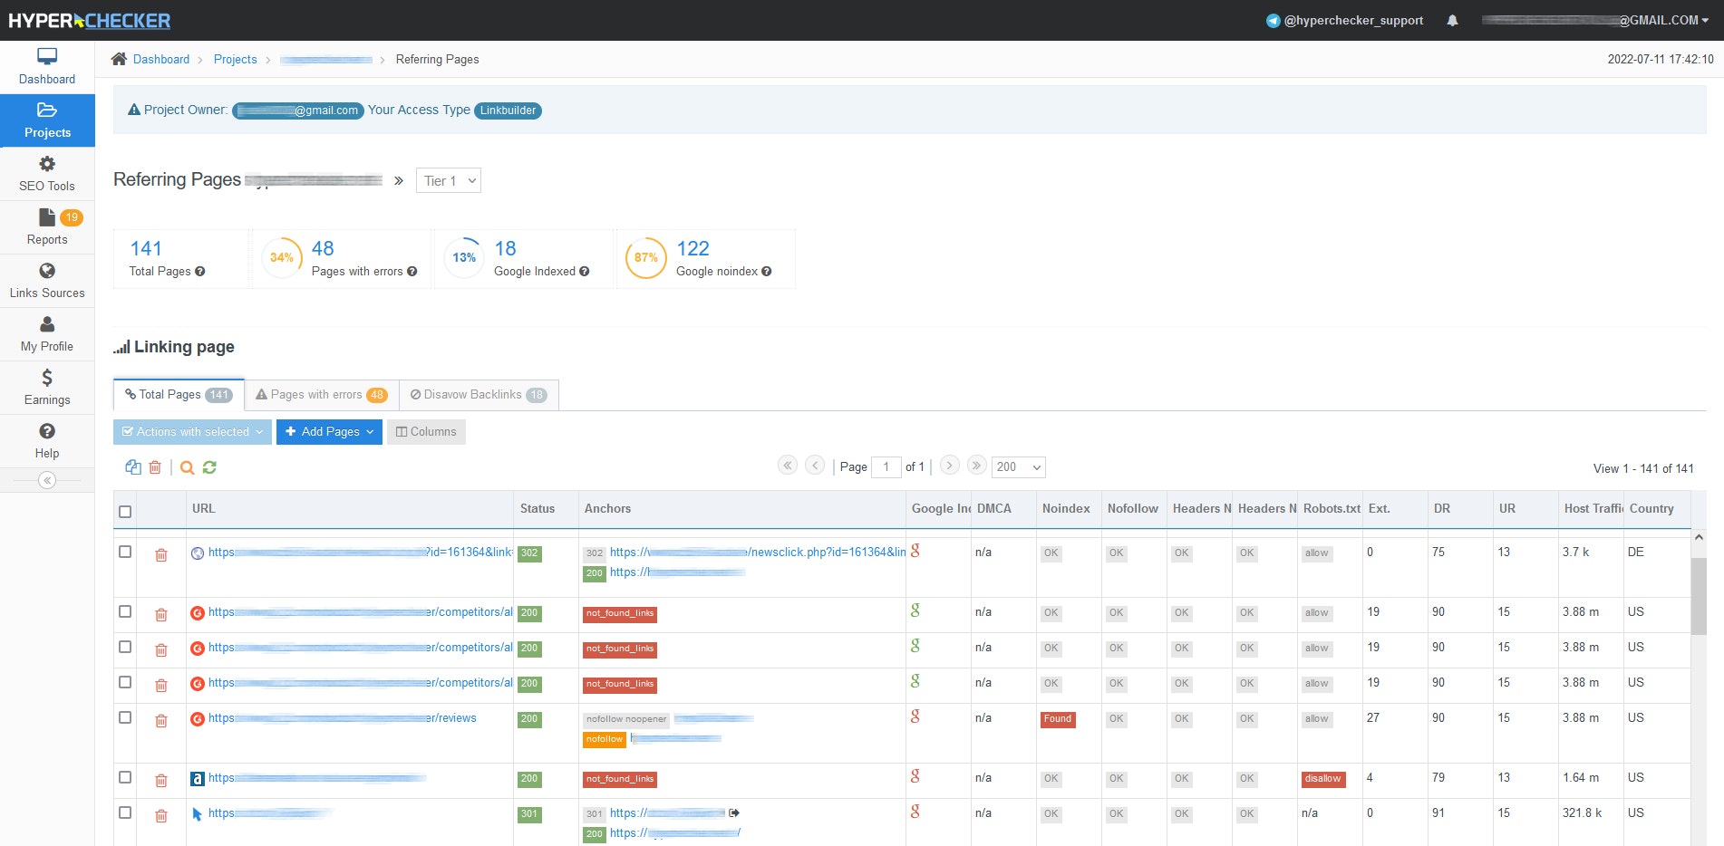Delete the first row using its trash icon
Viewport: 1724px width, 846px height.
coord(161,555)
